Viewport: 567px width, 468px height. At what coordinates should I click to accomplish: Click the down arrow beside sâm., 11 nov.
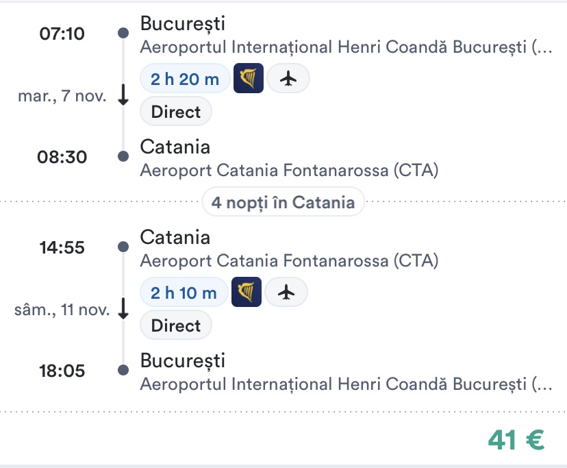point(123,310)
